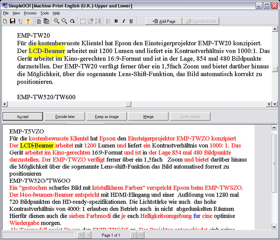
Task: Click blue word 'fur' in text pane
Action: 197,216
